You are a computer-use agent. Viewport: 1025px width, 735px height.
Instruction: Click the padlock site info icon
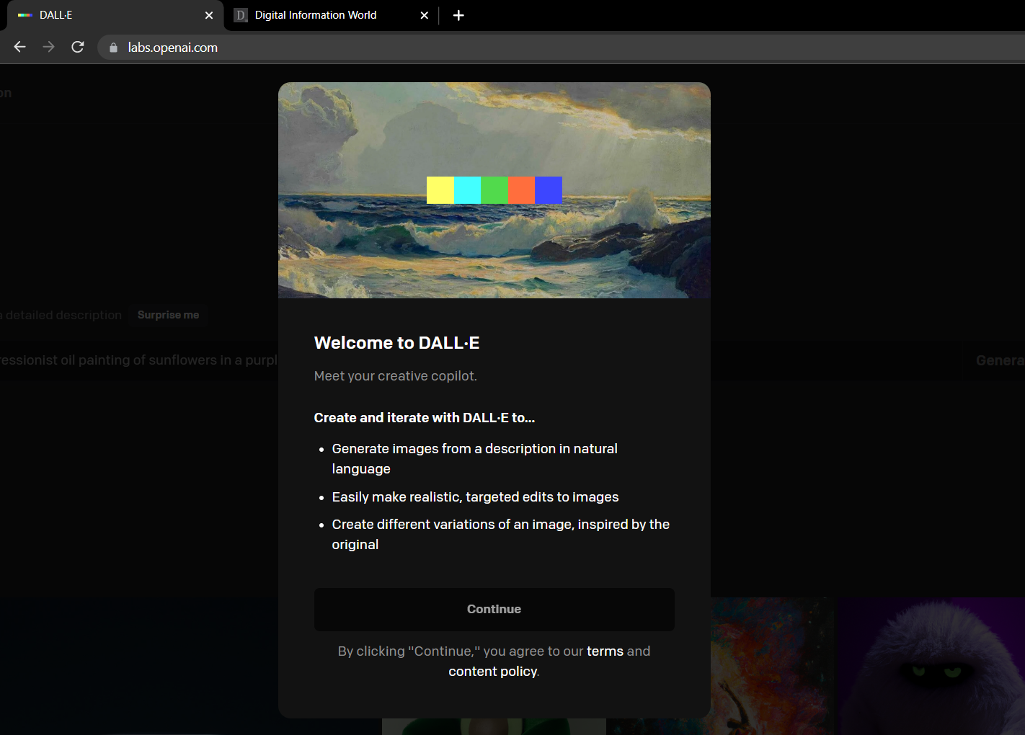pyautogui.click(x=113, y=48)
